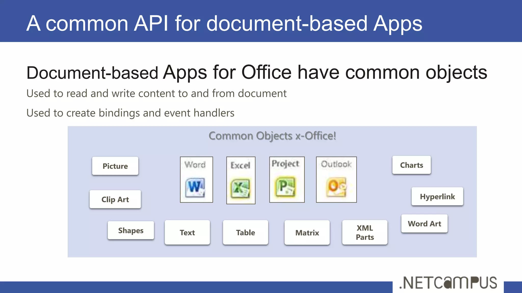Screen dimensions: 522x293
Task: Select the Text object box
Action: coord(187,232)
